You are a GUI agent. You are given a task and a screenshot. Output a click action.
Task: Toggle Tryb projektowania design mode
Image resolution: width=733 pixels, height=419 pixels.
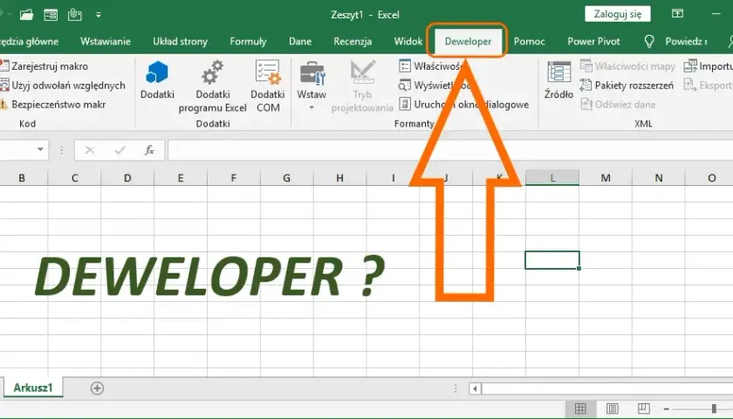[x=362, y=86]
